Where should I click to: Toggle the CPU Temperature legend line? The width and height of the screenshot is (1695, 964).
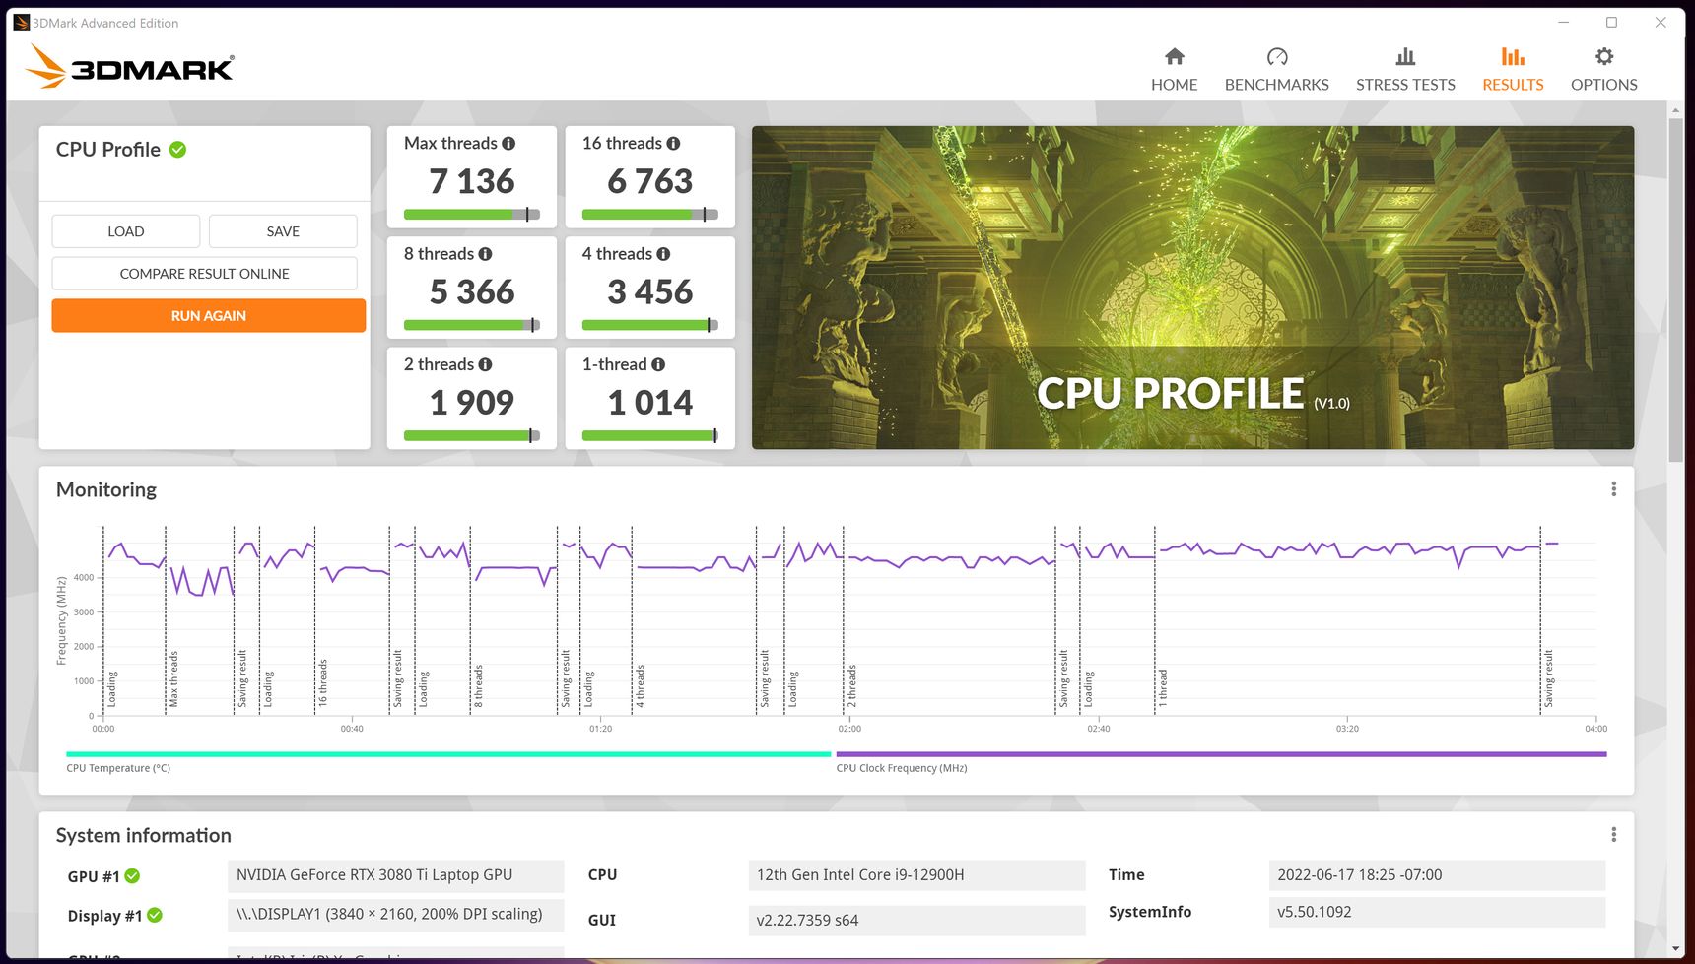[x=448, y=754]
